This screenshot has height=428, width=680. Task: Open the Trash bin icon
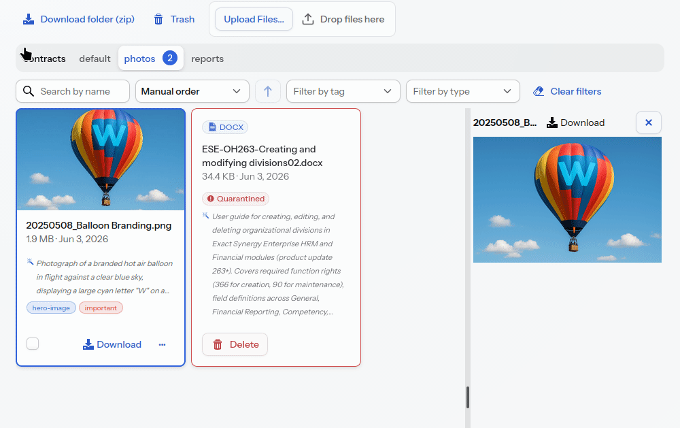point(158,19)
